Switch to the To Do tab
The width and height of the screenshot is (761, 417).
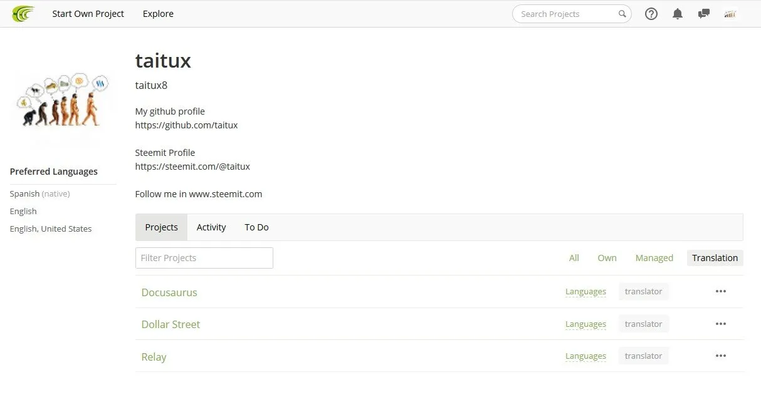point(256,227)
